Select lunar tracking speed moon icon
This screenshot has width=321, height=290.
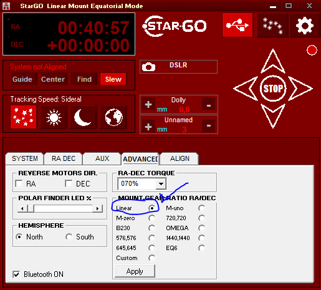point(84,117)
